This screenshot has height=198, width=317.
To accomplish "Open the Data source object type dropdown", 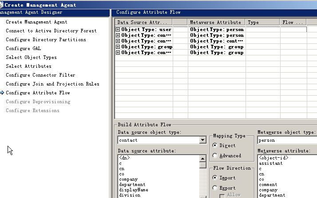I will point(202,140).
